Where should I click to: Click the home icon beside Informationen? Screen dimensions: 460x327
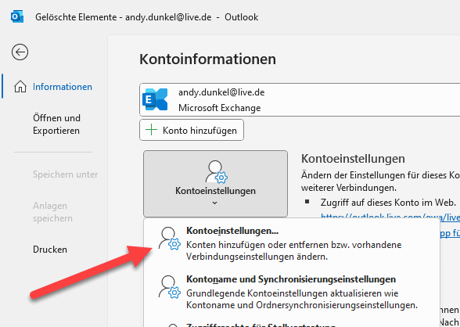[20, 87]
